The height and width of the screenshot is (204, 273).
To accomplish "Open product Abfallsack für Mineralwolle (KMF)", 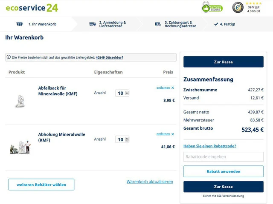I will pos(58,91).
